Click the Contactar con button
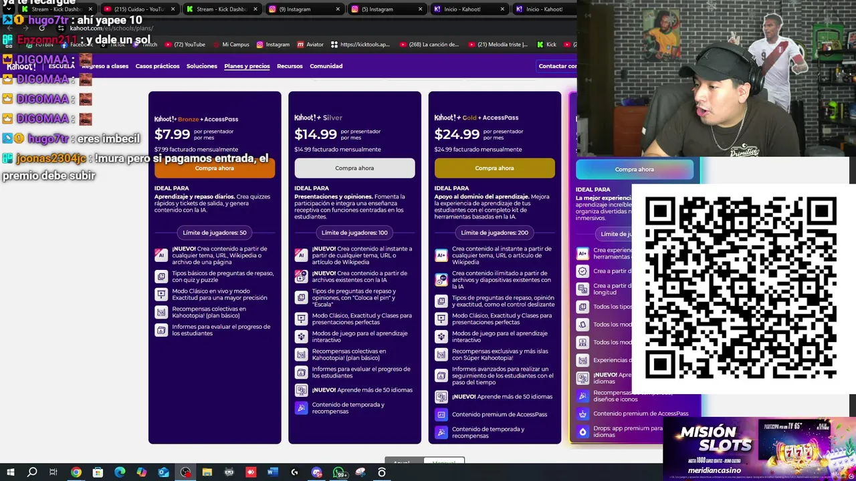The height and width of the screenshot is (481, 856). pos(557,66)
